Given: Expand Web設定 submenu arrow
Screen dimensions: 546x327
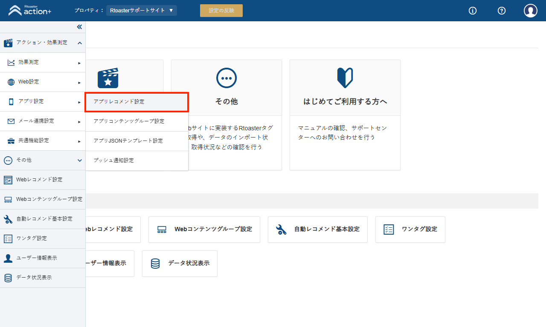Looking at the screenshot, I should [79, 83].
